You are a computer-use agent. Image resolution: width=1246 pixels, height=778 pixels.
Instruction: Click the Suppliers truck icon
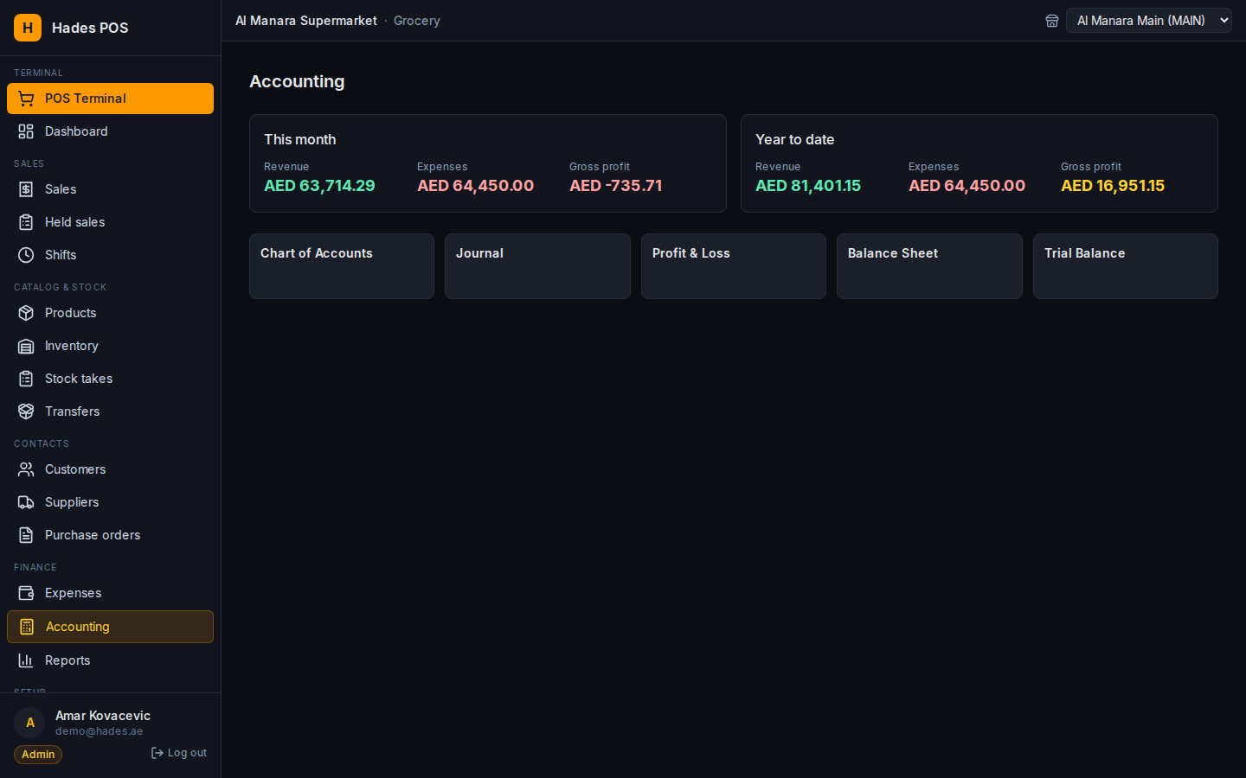26,502
